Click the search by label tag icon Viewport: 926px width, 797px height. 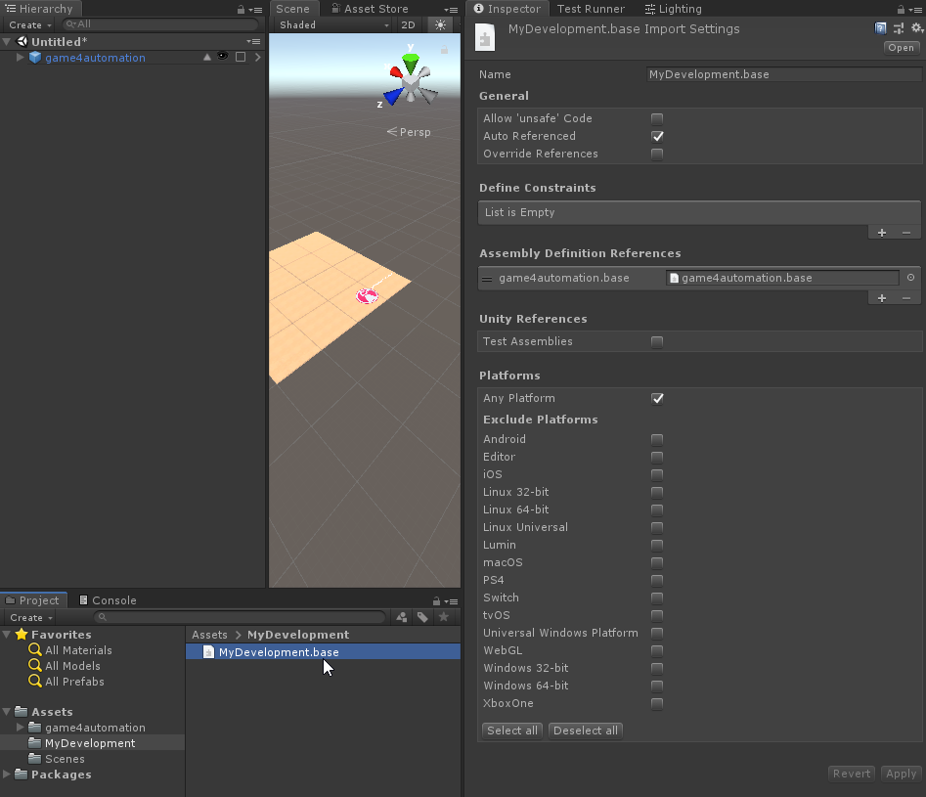click(422, 617)
